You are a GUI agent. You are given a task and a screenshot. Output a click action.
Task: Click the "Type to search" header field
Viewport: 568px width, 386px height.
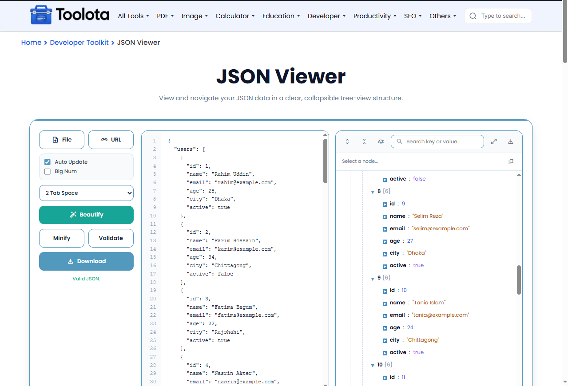click(498, 16)
